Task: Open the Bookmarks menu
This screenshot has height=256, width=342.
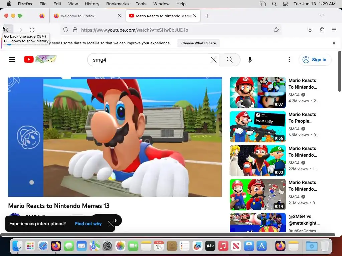Action: [117, 4]
